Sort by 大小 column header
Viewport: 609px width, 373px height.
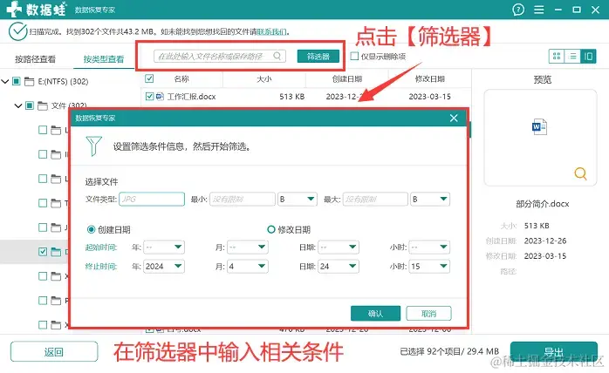tap(264, 79)
